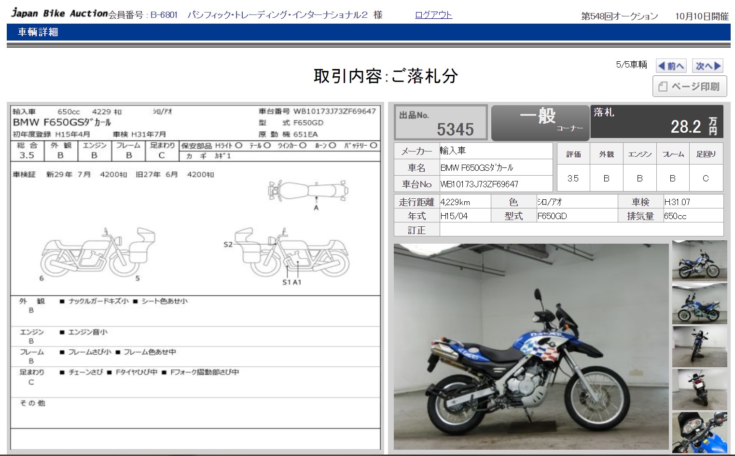The height and width of the screenshot is (456, 735).
Task: Open the main side-view motorcycle photo
Action: pyautogui.click(x=531, y=346)
